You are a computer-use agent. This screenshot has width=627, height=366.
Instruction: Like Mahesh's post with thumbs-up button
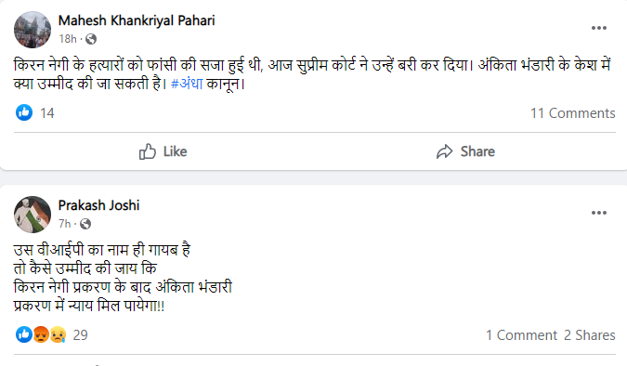coord(163,151)
